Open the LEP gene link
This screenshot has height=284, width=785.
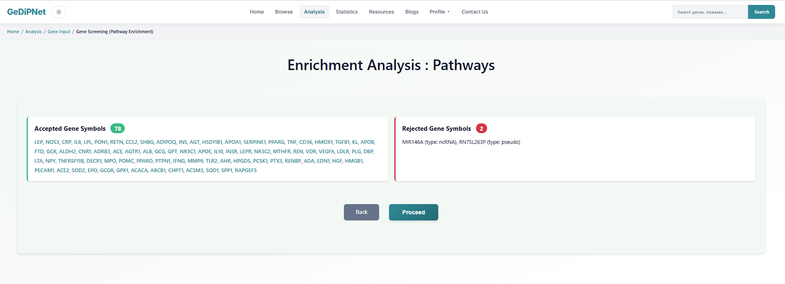pyautogui.click(x=39, y=142)
